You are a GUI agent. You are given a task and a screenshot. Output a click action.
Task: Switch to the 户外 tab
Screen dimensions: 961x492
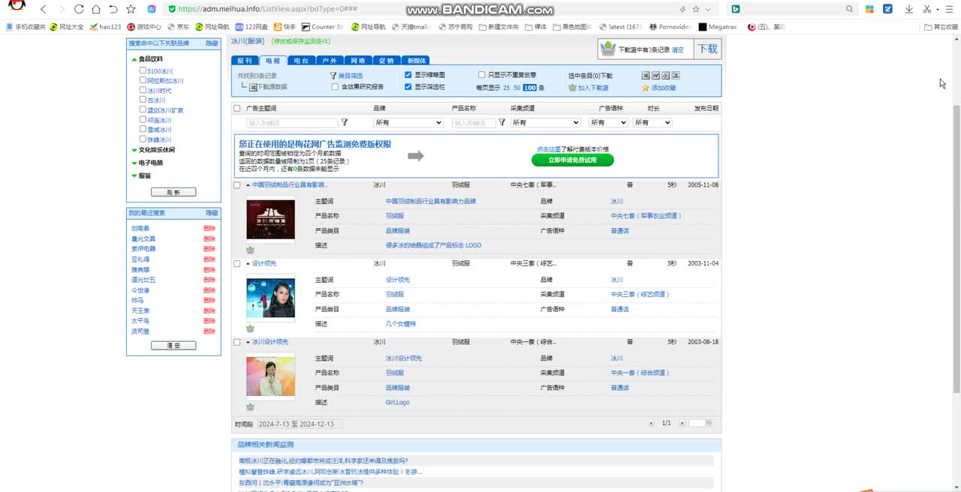(x=330, y=61)
